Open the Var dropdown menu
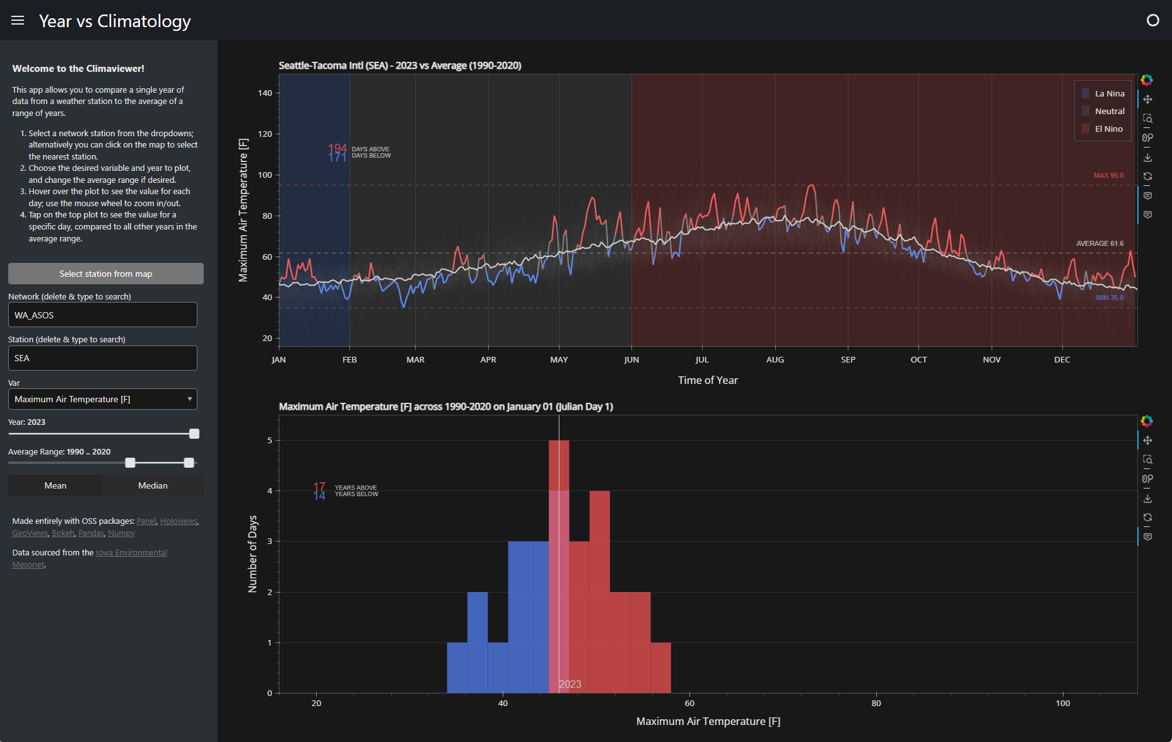1172x742 pixels. tap(102, 399)
